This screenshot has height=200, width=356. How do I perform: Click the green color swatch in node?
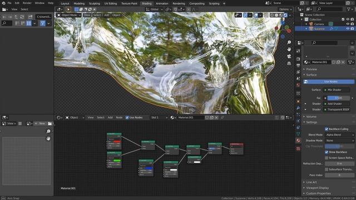pos(117,161)
